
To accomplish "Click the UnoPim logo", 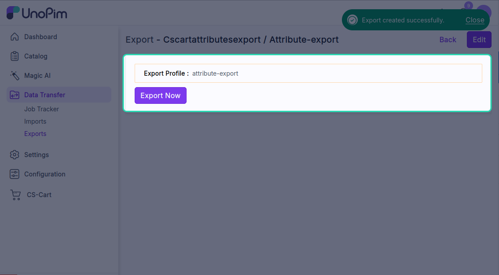I will pyautogui.click(x=37, y=13).
